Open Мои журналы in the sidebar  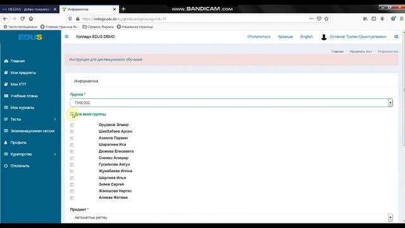coord(22,108)
